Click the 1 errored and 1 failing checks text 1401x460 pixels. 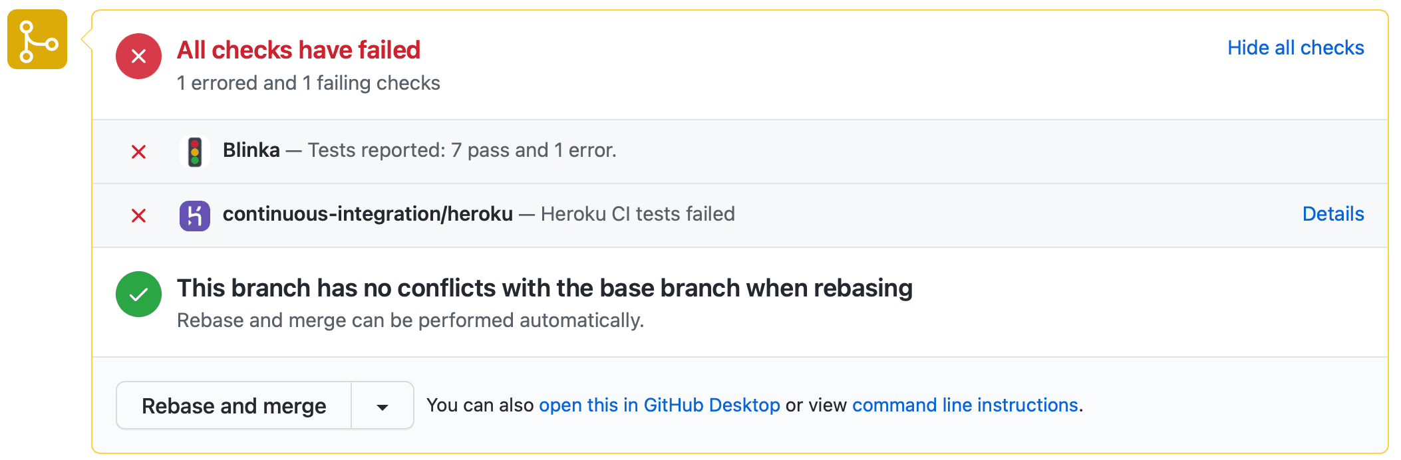click(307, 82)
